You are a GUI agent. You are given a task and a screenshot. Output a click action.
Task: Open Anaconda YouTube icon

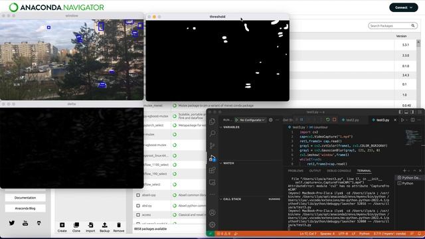click(x=25, y=223)
